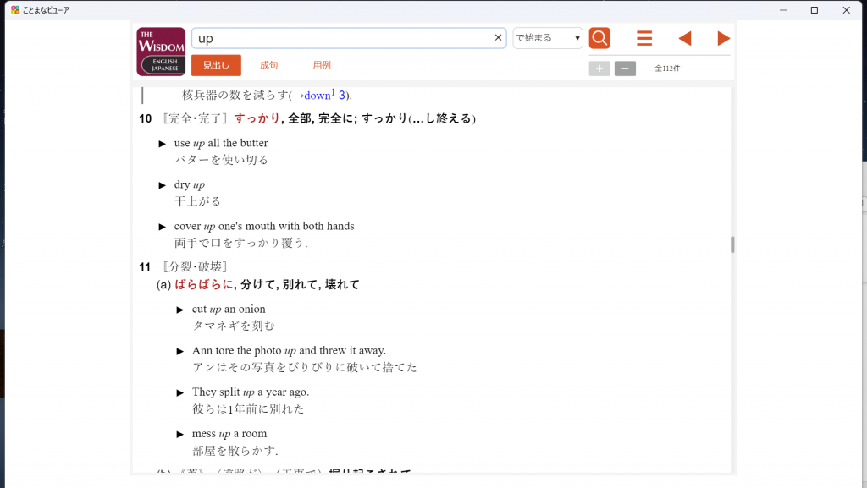Click in the search box containing 'up'

[339, 38]
